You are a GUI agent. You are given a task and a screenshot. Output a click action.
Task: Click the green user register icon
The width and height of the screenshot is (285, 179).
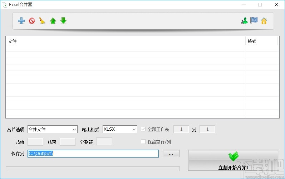coord(244,21)
